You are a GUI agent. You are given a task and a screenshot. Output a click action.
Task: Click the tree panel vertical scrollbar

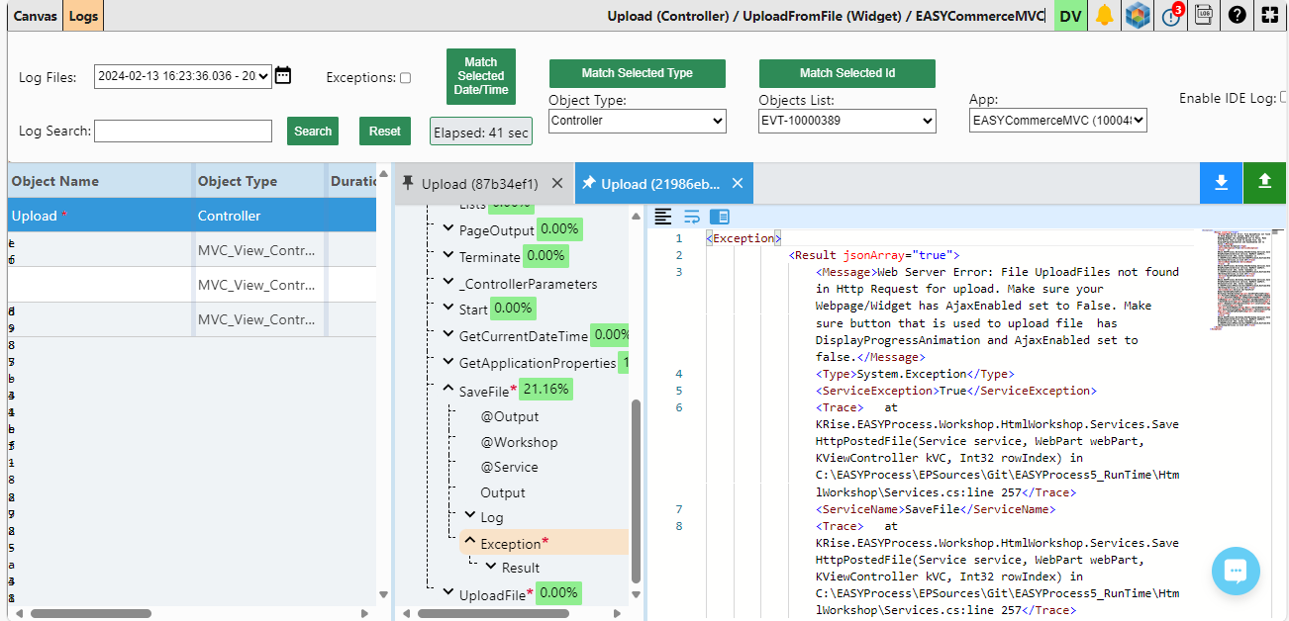coord(636,489)
